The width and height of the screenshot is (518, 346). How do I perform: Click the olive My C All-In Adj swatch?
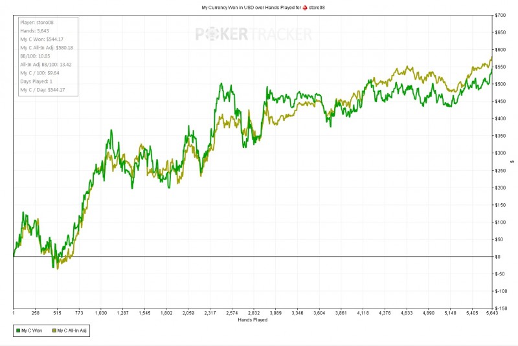[54, 330]
